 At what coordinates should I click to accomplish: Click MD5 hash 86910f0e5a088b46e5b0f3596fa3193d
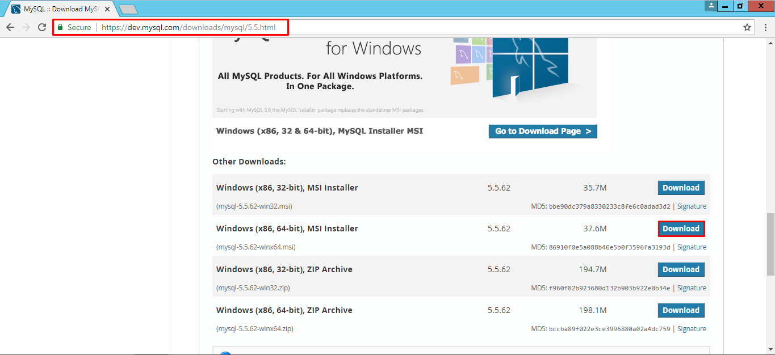pos(609,247)
